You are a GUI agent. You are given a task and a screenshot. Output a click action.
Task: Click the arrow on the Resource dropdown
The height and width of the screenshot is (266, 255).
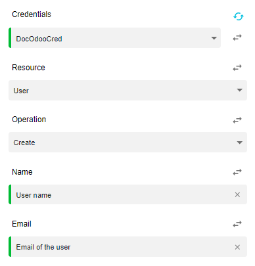click(240, 90)
